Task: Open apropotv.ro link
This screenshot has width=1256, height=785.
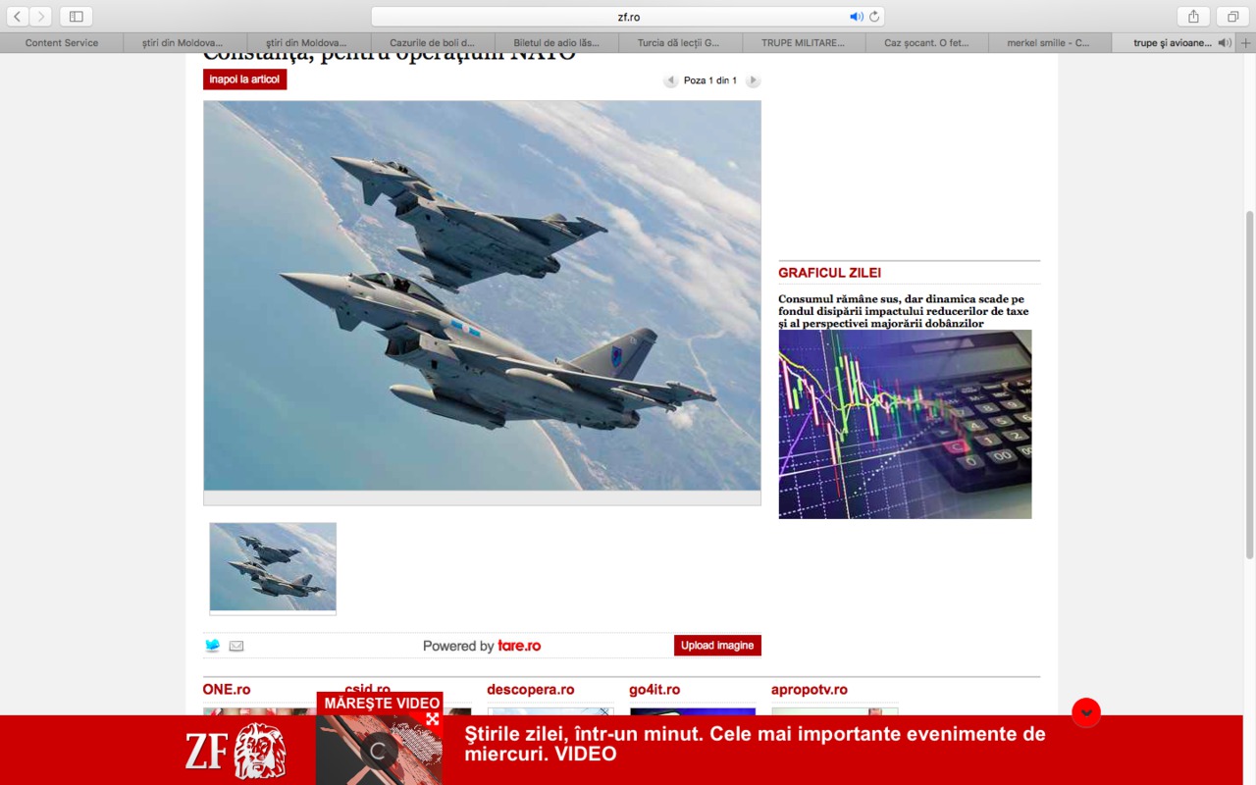Action: [810, 690]
